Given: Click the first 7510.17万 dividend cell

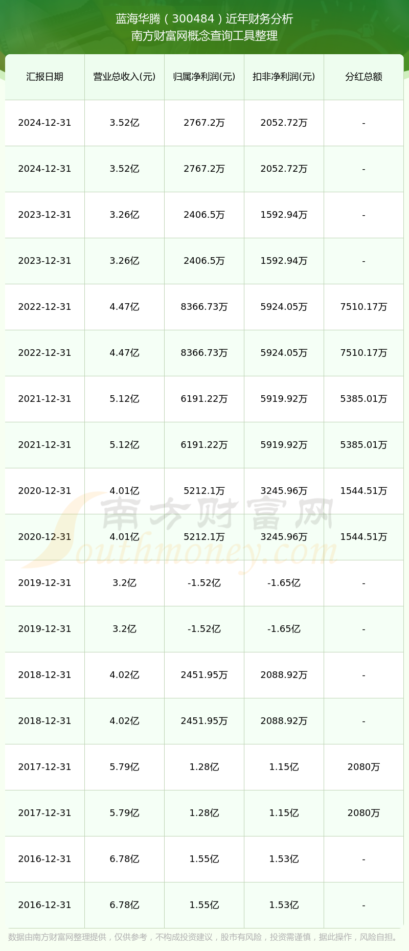Looking at the screenshot, I should 363,307.
